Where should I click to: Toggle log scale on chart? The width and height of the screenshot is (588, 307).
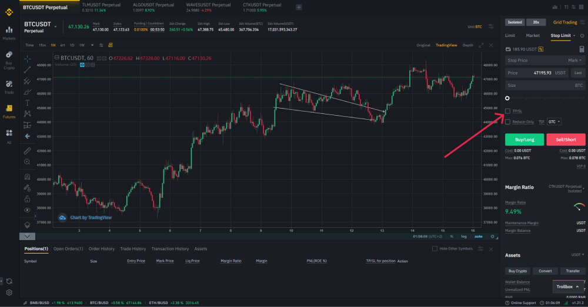click(464, 237)
